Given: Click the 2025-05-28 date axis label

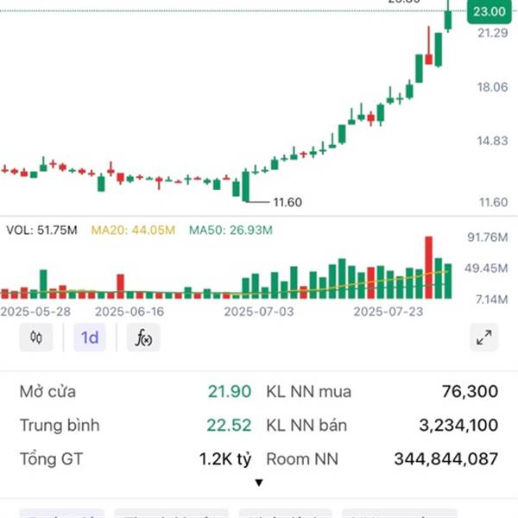Looking at the screenshot, I should coord(35,312).
